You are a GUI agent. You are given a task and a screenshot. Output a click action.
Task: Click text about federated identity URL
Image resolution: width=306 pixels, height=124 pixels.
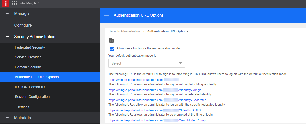click(x=160, y=94)
